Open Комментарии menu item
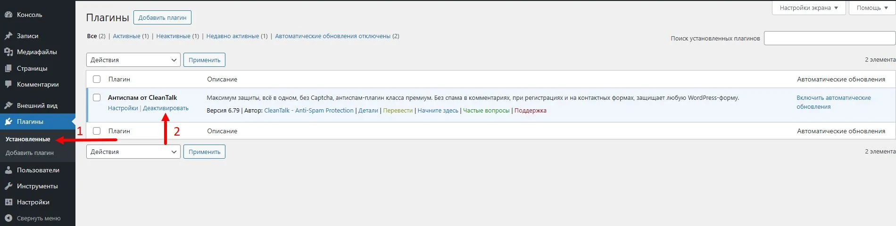896x226 pixels. [38, 84]
